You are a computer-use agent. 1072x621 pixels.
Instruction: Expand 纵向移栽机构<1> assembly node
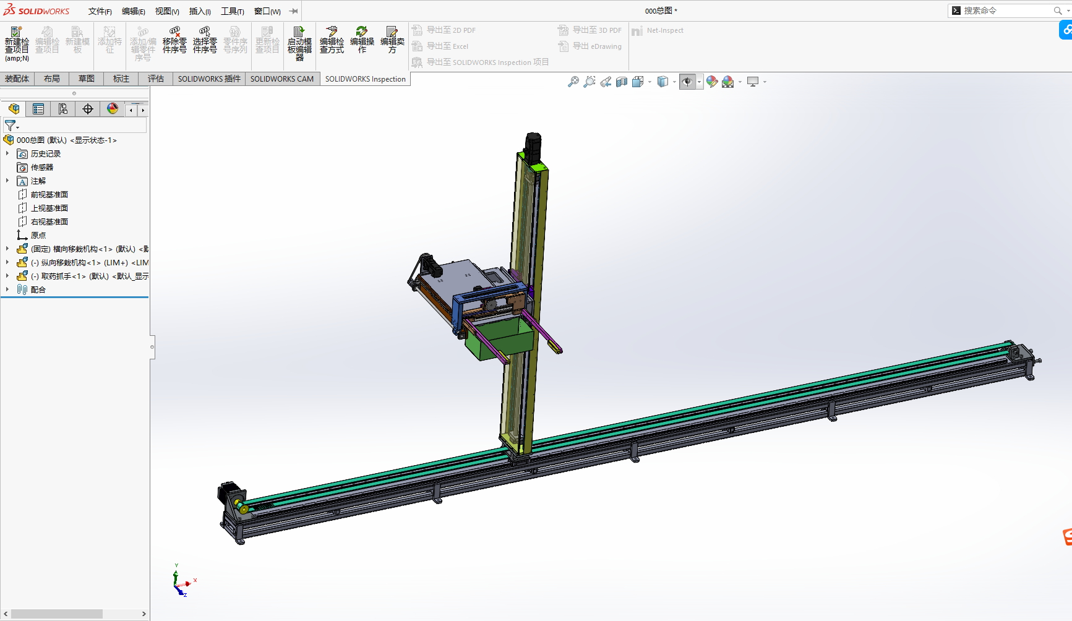coord(7,262)
